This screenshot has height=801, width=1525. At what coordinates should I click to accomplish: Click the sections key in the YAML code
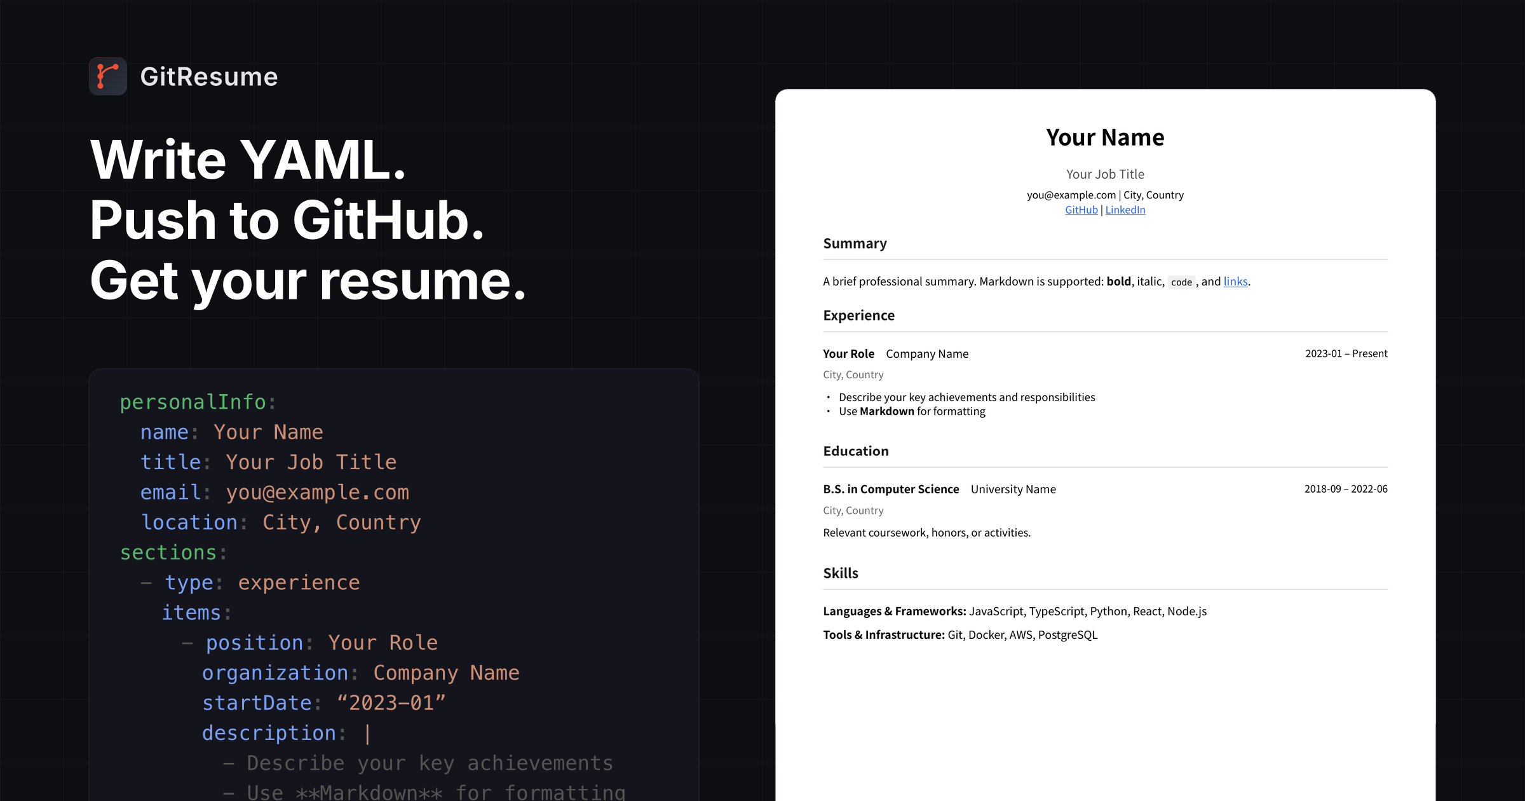click(169, 552)
